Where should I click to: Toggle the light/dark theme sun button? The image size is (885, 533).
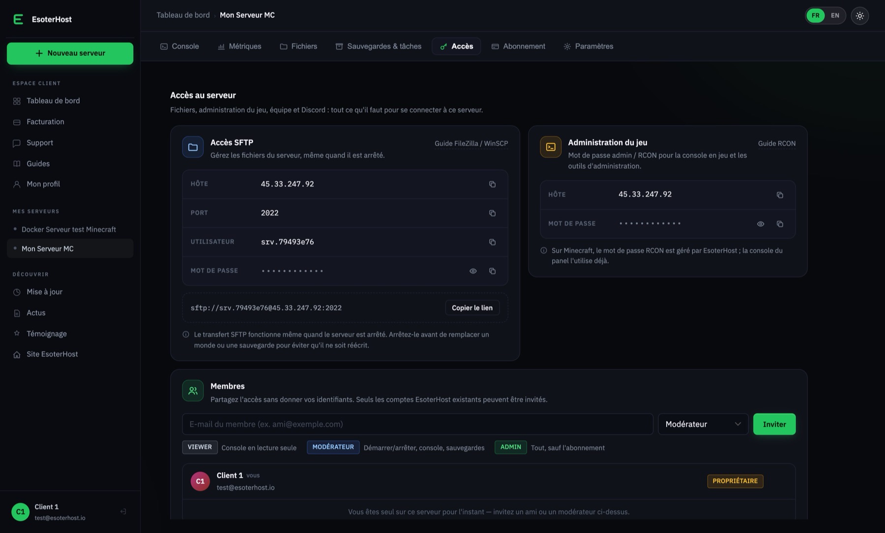[859, 16]
